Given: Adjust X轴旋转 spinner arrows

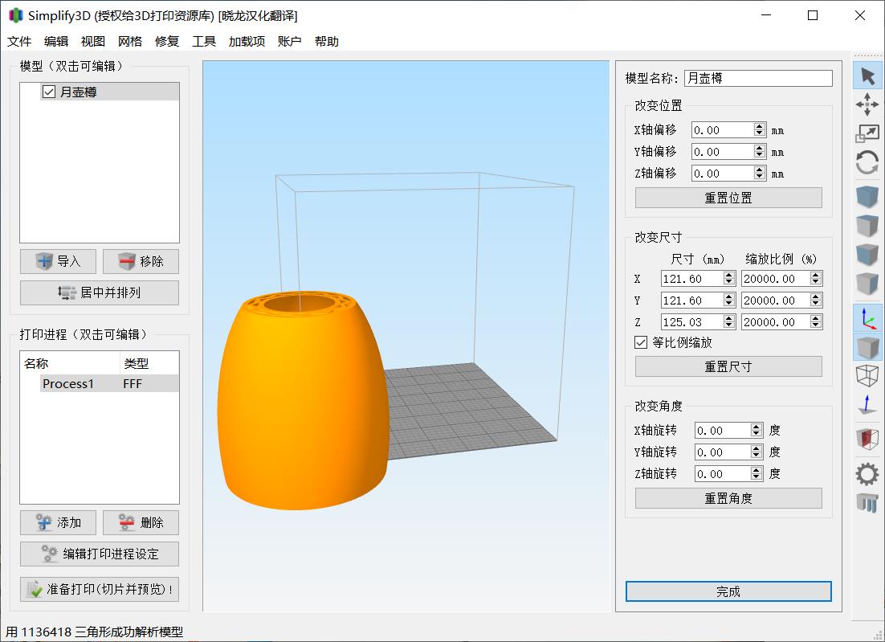Looking at the screenshot, I should click(757, 431).
